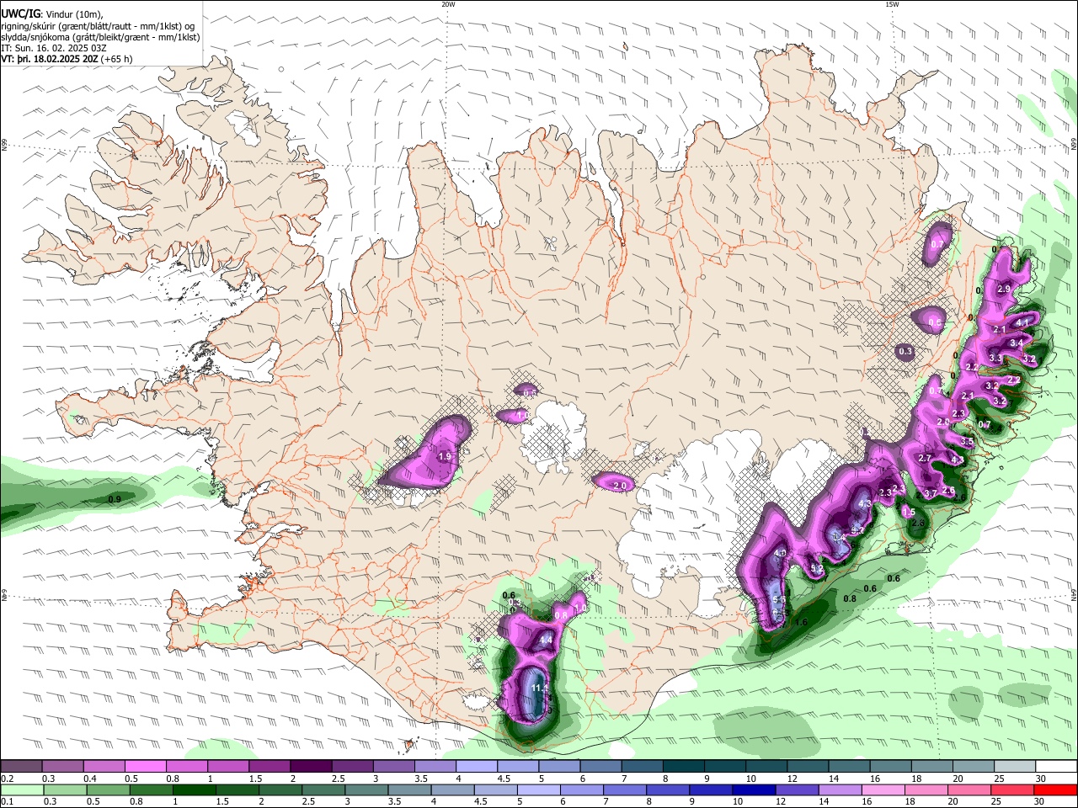The width and height of the screenshot is (1078, 808).
Task: Select the bright red last swatch in the bottom legend row
Action: tap(1056, 789)
